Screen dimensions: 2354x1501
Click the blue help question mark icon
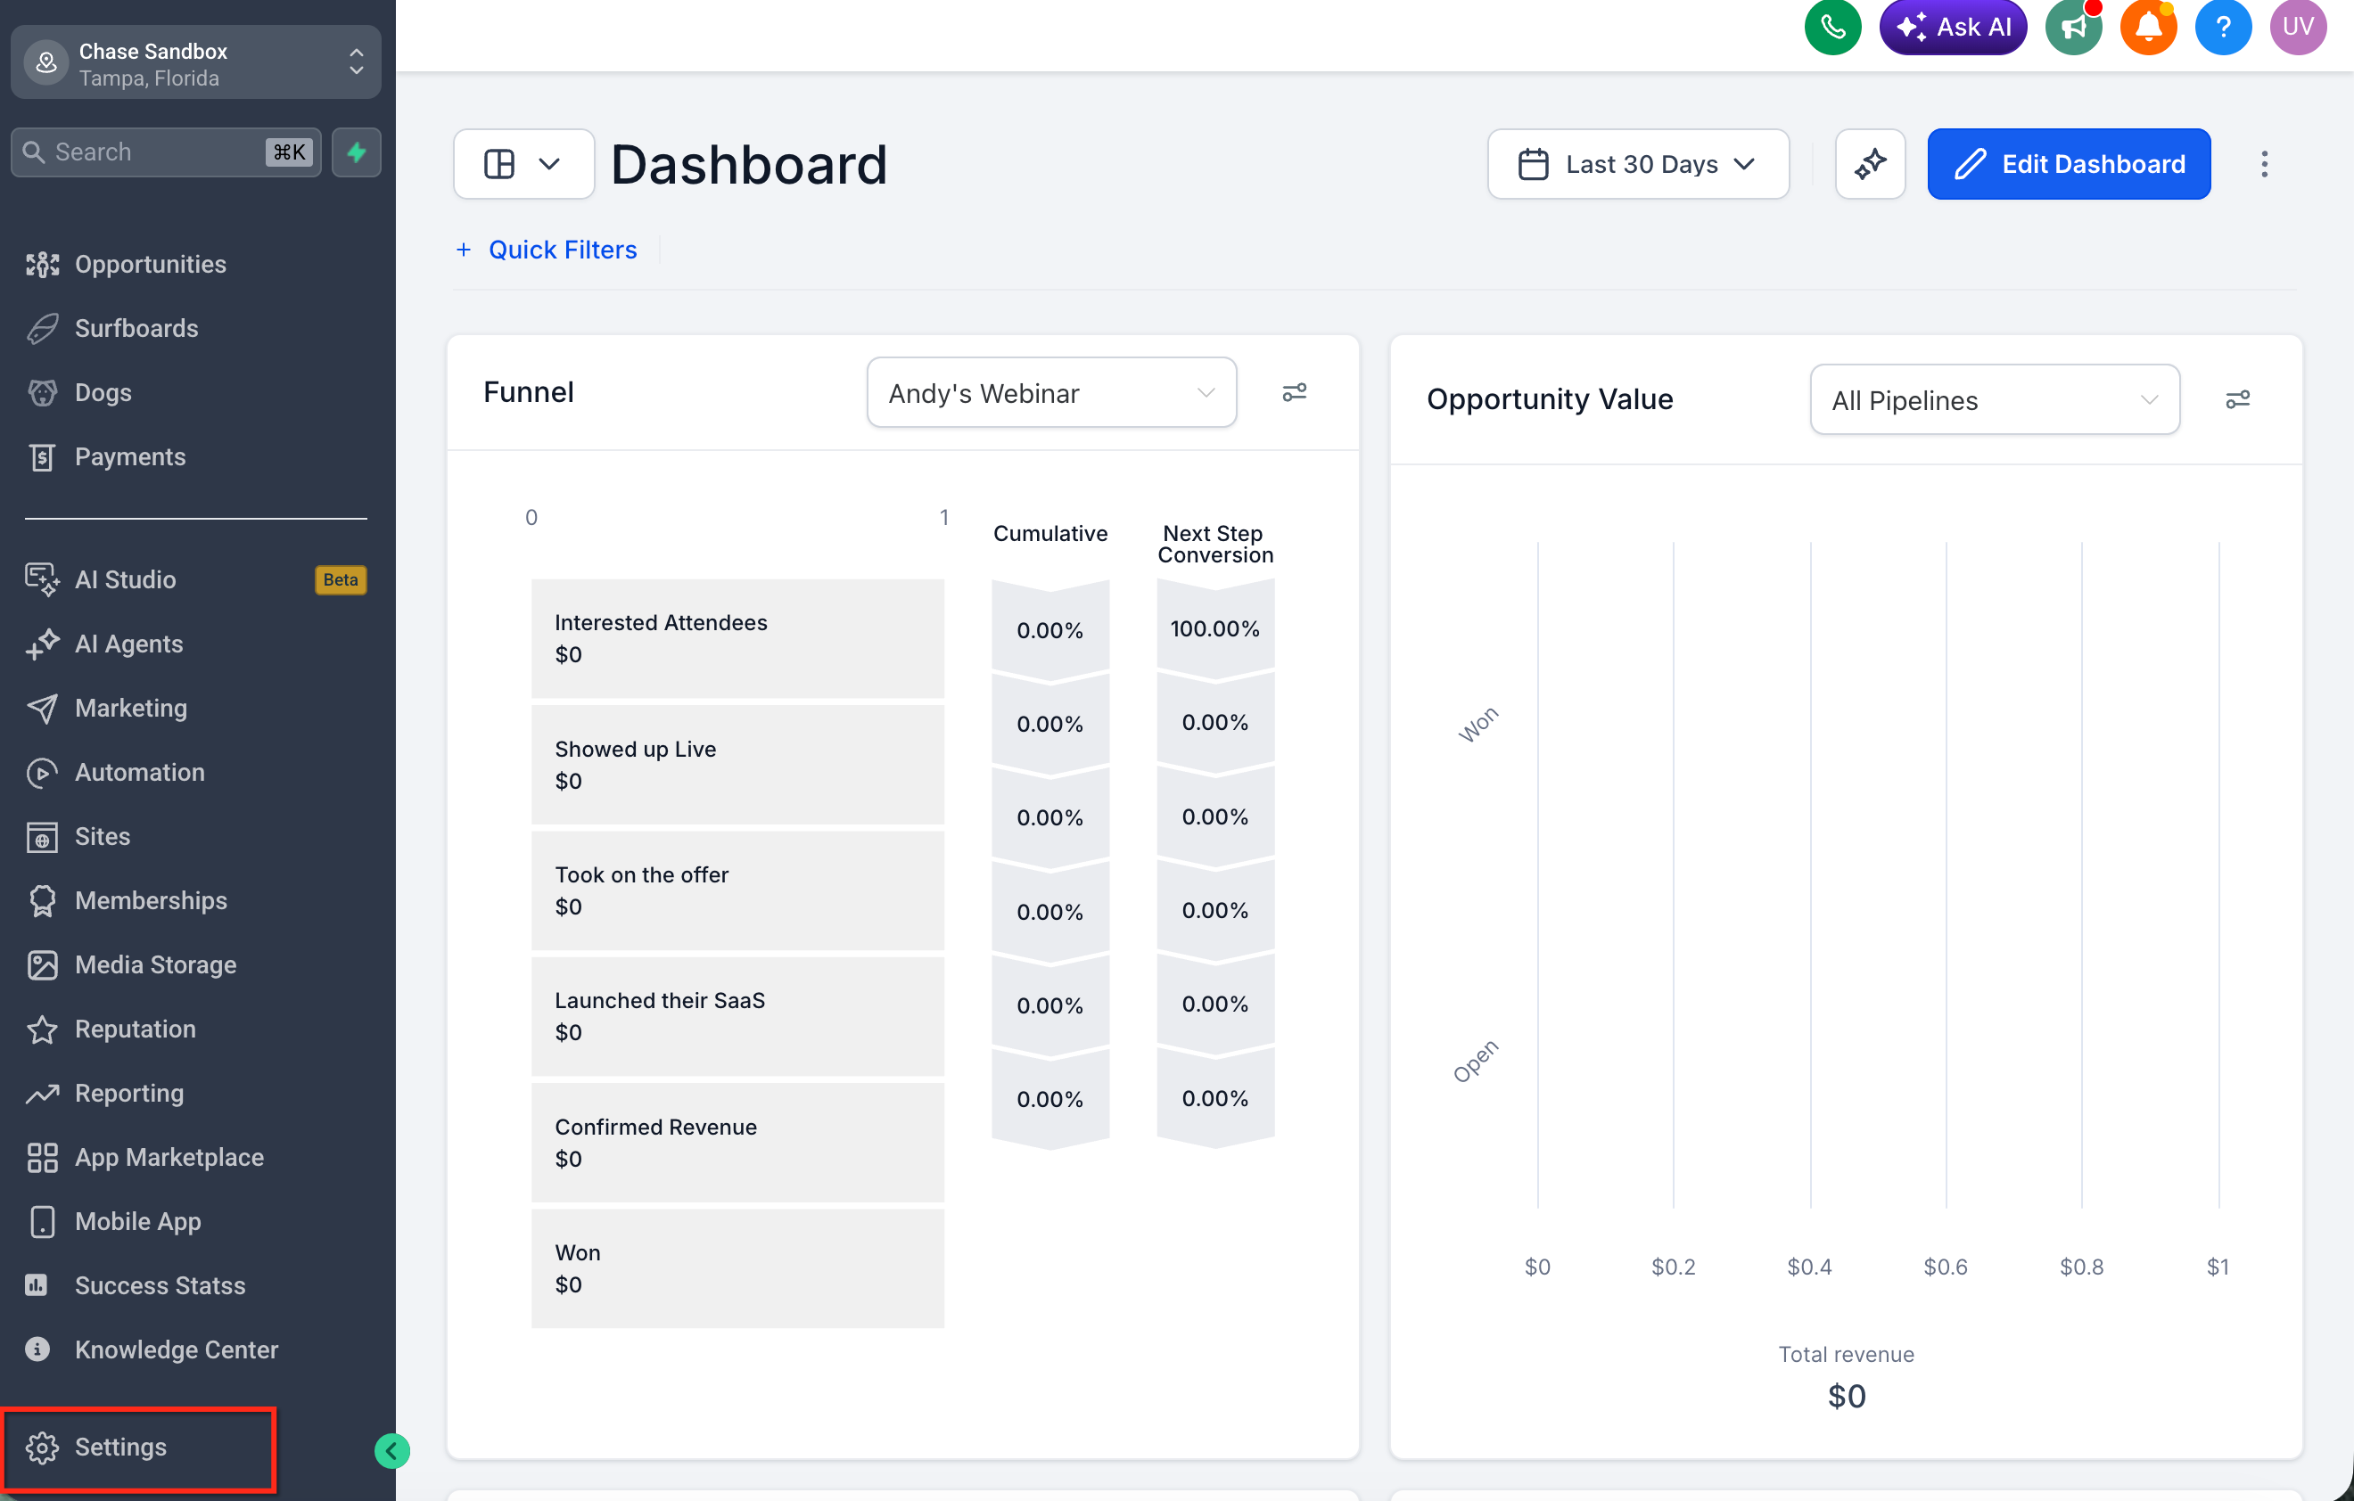coord(2222,27)
